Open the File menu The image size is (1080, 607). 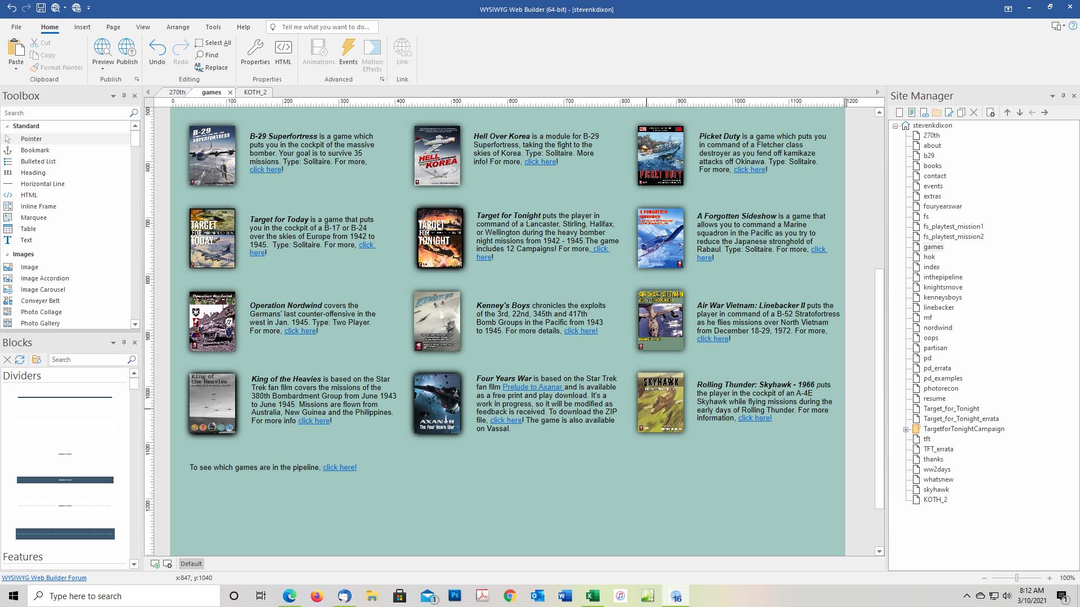click(16, 27)
